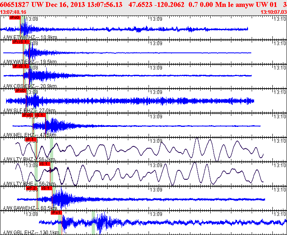Click the event ID 60651827 in header
This screenshot has height=235, width=287.
[x=15, y=4]
